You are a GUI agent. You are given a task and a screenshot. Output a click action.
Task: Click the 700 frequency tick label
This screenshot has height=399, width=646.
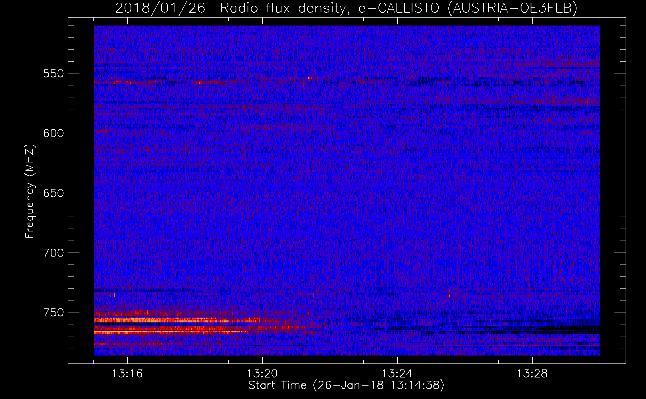tap(54, 253)
